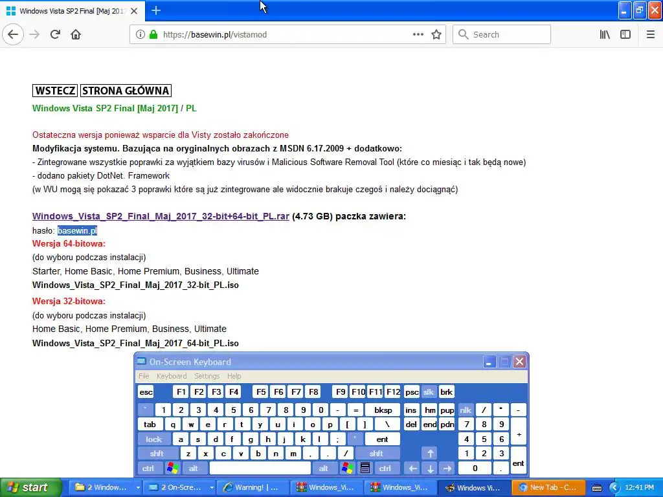Open the Windows_Vista_SP2_Final_Maj_2017 rar download link

161,216
